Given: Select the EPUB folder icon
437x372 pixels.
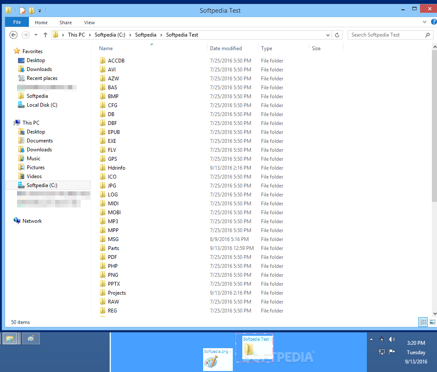Looking at the screenshot, I should tap(103, 132).
